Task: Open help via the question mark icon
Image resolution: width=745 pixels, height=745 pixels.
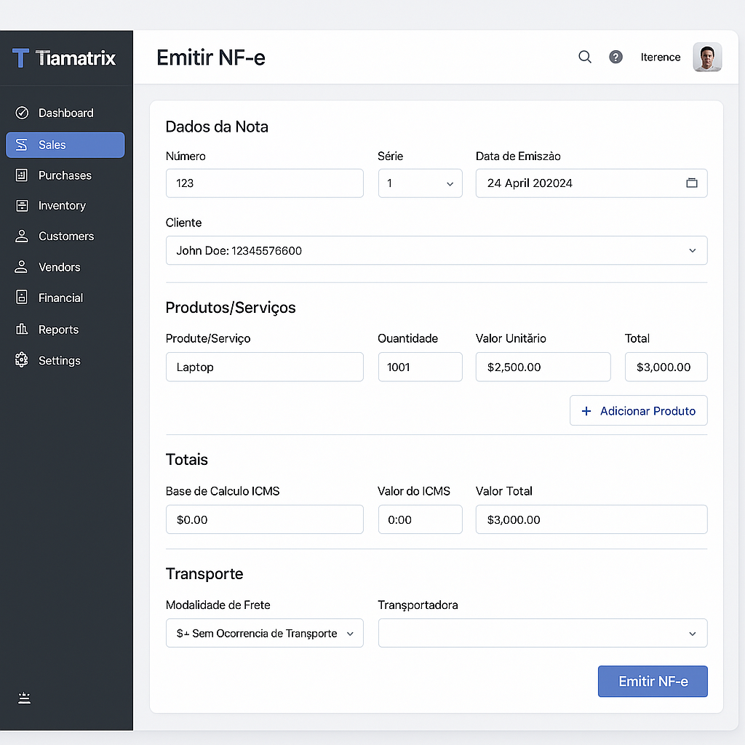Action: click(x=615, y=57)
